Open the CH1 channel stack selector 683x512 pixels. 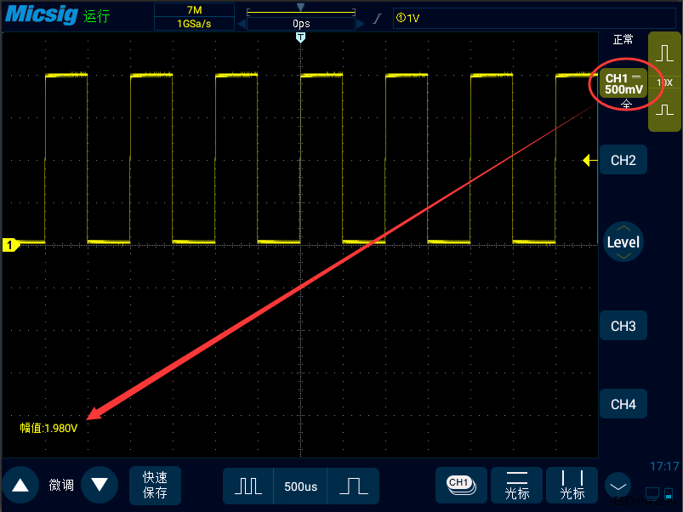(x=461, y=486)
